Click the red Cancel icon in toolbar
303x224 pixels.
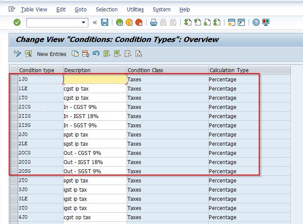(139, 22)
